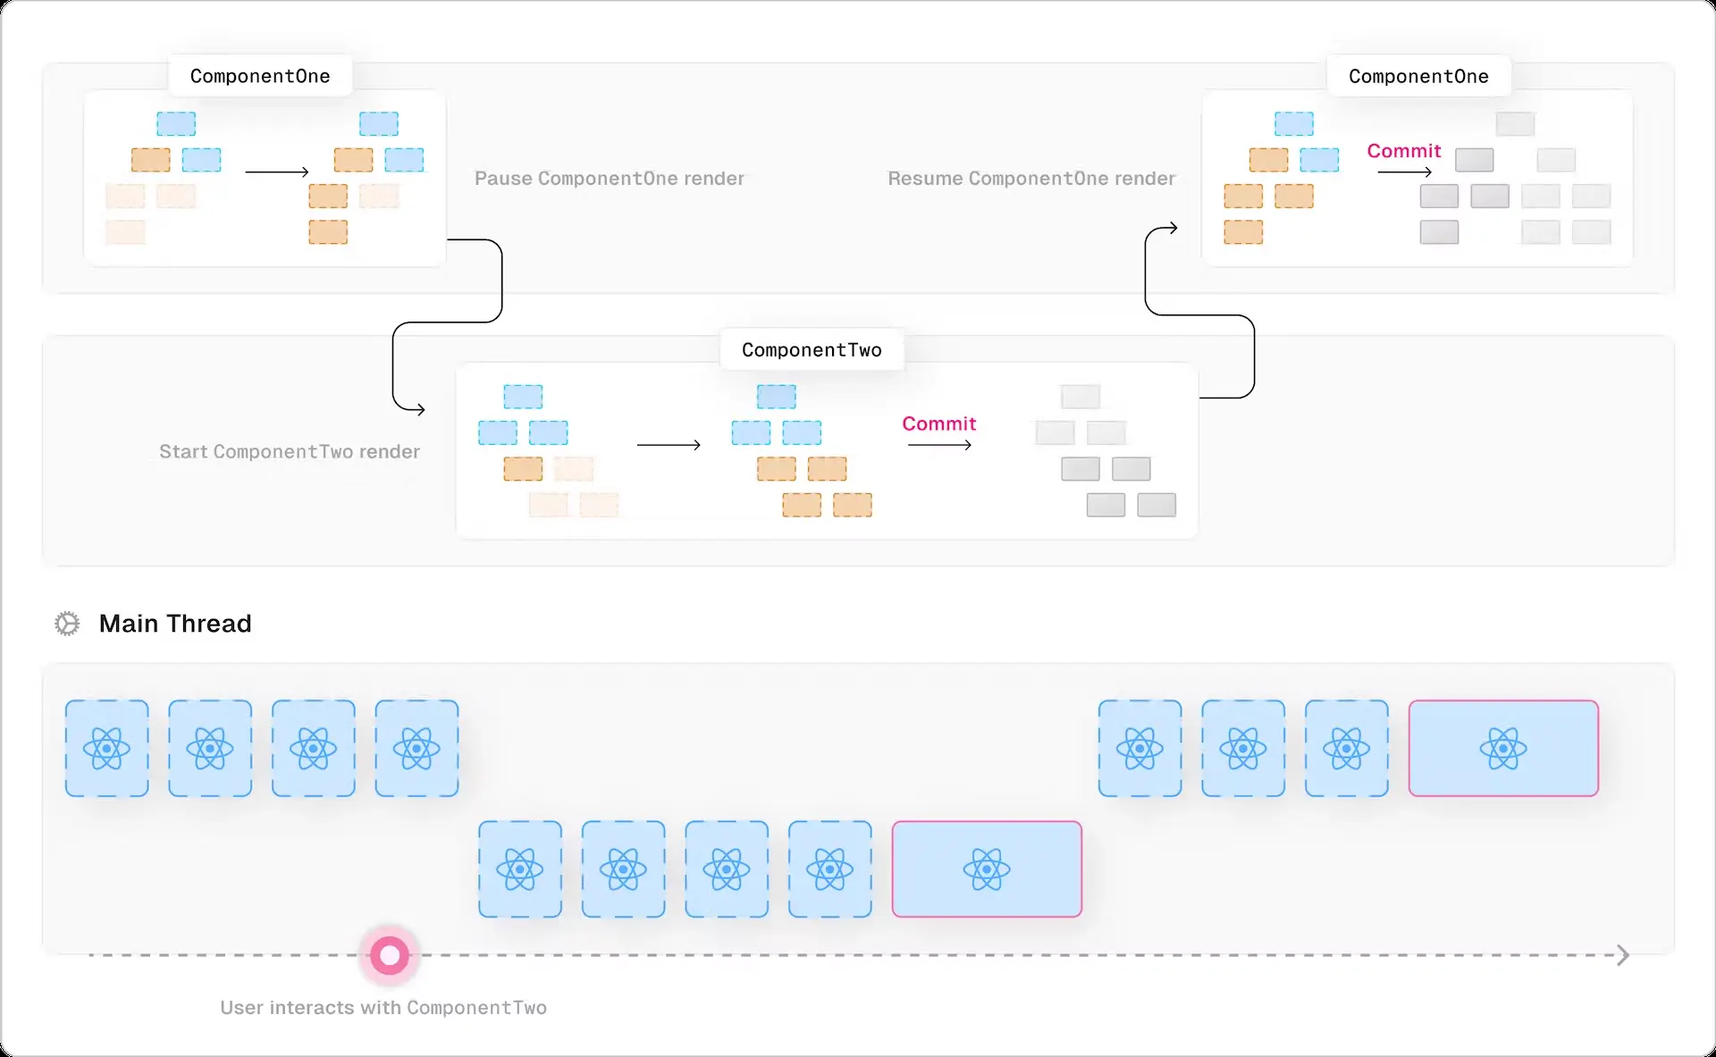1716x1057 pixels.
Task: Click the large React icon at the far right
Action: (x=1502, y=748)
